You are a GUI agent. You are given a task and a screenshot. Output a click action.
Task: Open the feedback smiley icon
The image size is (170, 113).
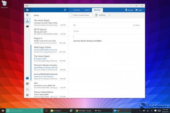[27, 89]
